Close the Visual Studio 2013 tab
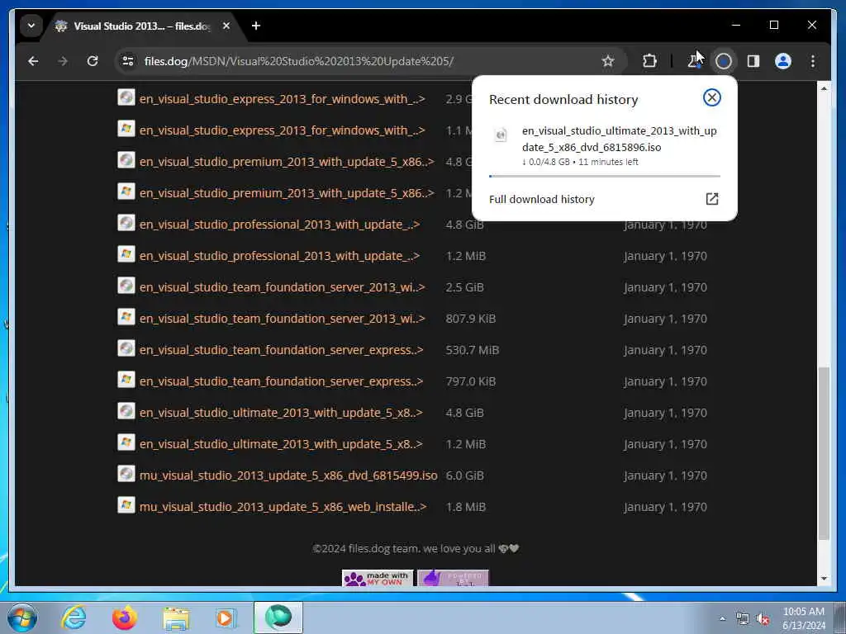Image resolution: width=846 pixels, height=634 pixels. [226, 26]
